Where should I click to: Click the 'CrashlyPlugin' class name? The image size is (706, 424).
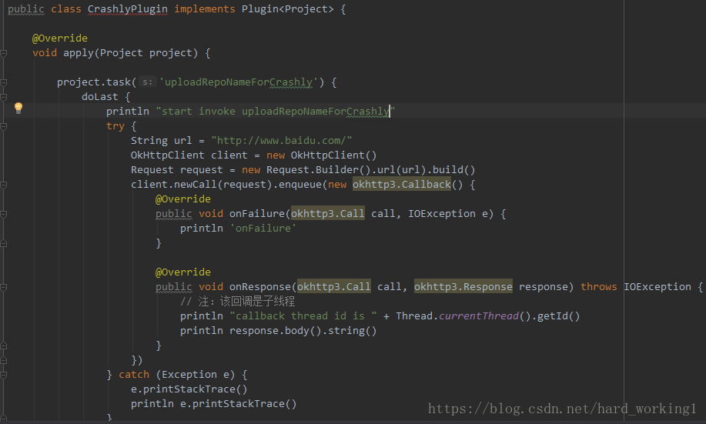tap(128, 9)
